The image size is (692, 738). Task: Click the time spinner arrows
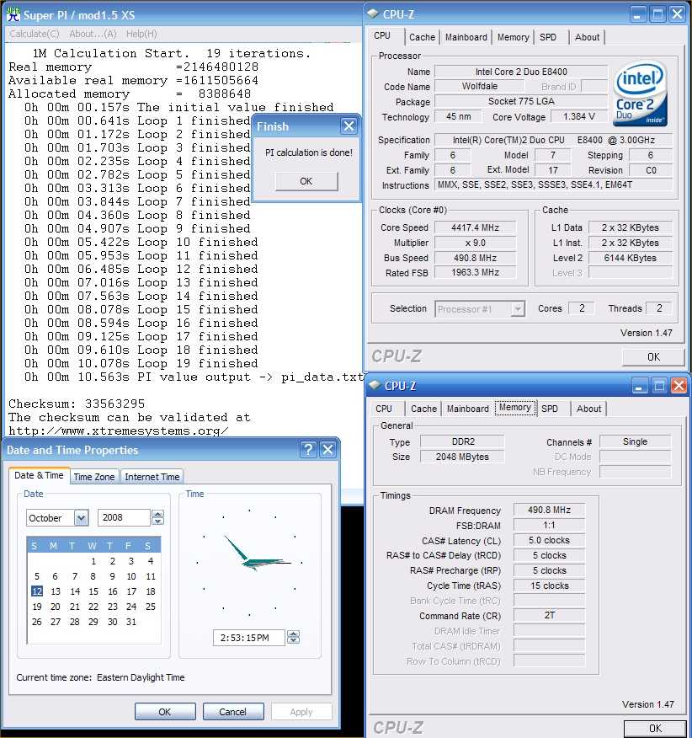(293, 638)
